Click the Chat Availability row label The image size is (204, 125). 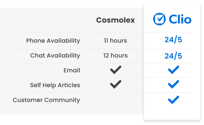pos(55,55)
